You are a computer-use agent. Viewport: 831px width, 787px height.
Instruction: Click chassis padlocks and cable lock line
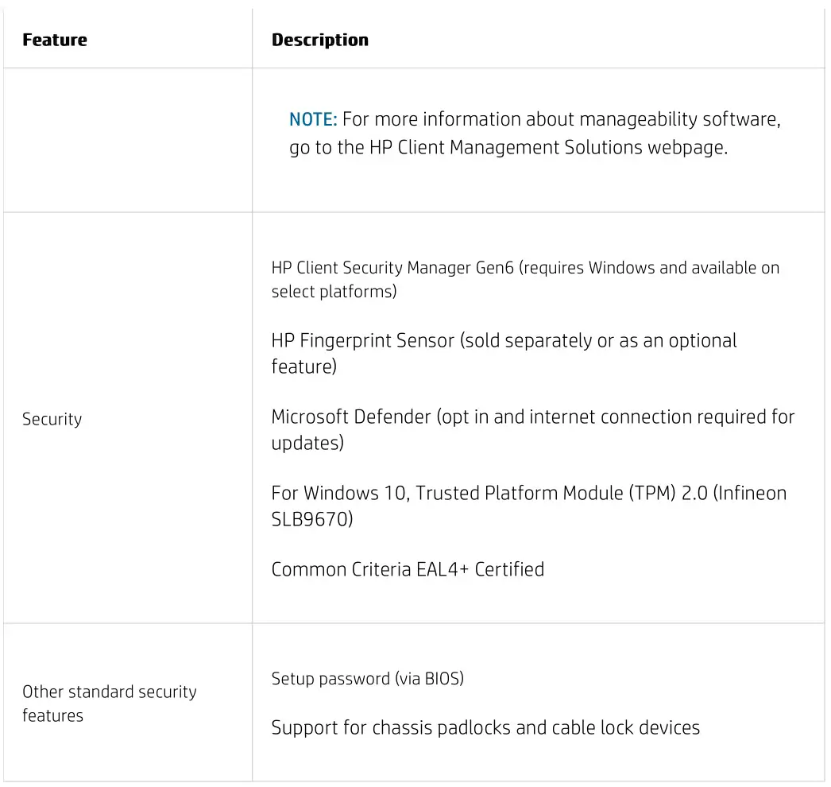[x=485, y=727]
